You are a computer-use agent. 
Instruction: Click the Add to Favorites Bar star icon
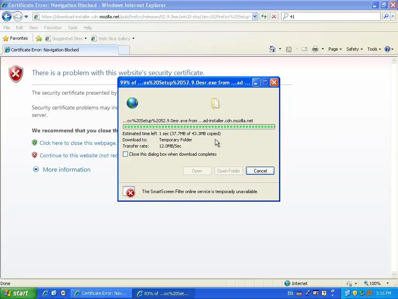39,39
